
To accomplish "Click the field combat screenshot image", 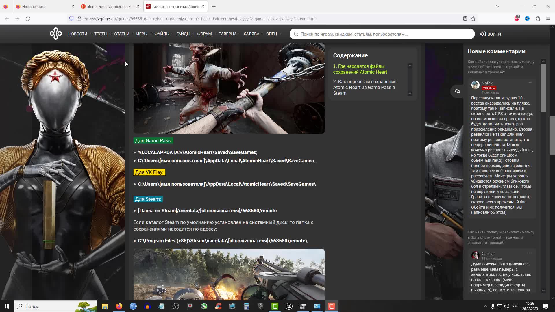I will [x=229, y=274].
